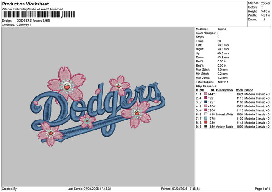This screenshot has height=192, width=272.
Task: Click the barcode under the worksheet header
Action: (x=39, y=14)
